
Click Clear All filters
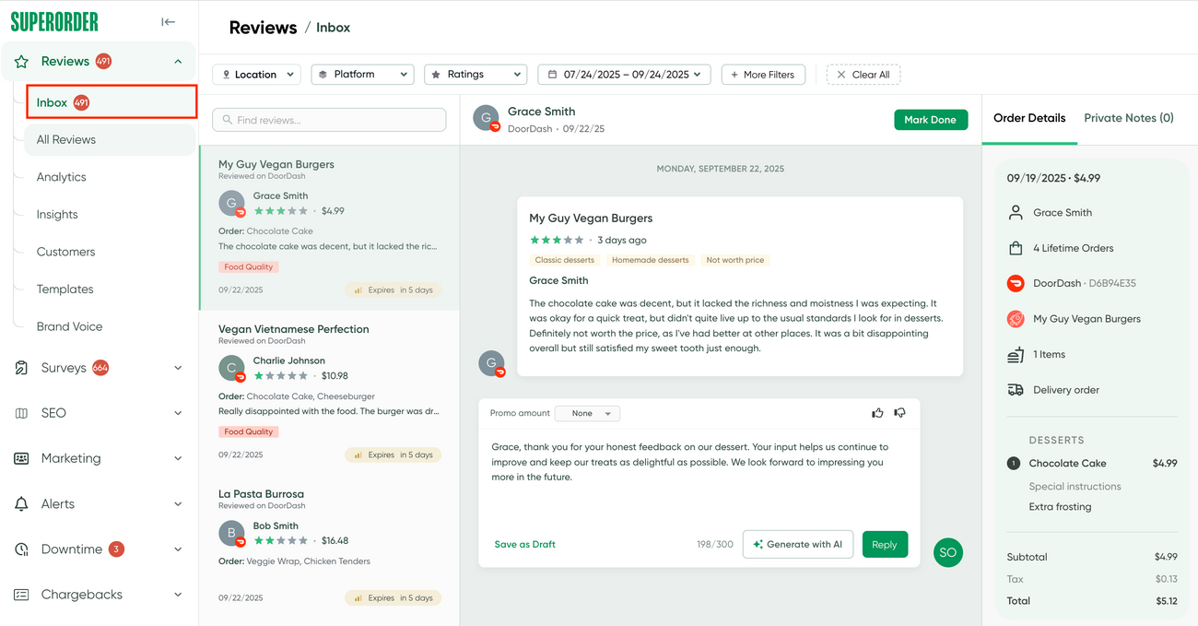click(x=863, y=75)
